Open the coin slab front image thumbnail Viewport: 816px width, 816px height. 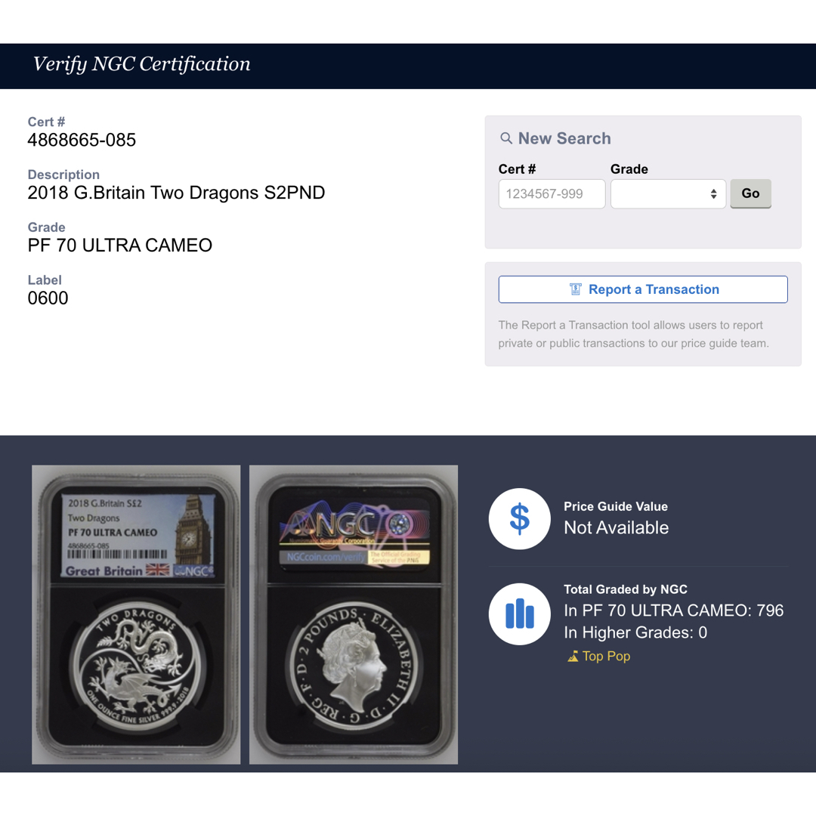pyautogui.click(x=136, y=614)
